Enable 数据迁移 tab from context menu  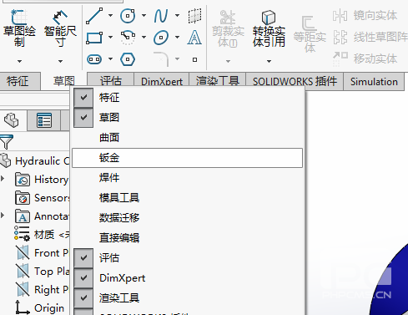[x=187, y=218]
